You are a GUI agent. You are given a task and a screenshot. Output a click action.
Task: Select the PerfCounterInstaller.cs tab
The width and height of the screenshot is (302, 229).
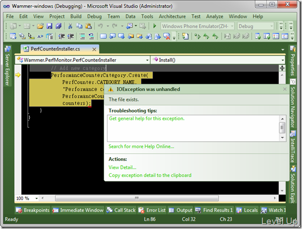pos(55,49)
